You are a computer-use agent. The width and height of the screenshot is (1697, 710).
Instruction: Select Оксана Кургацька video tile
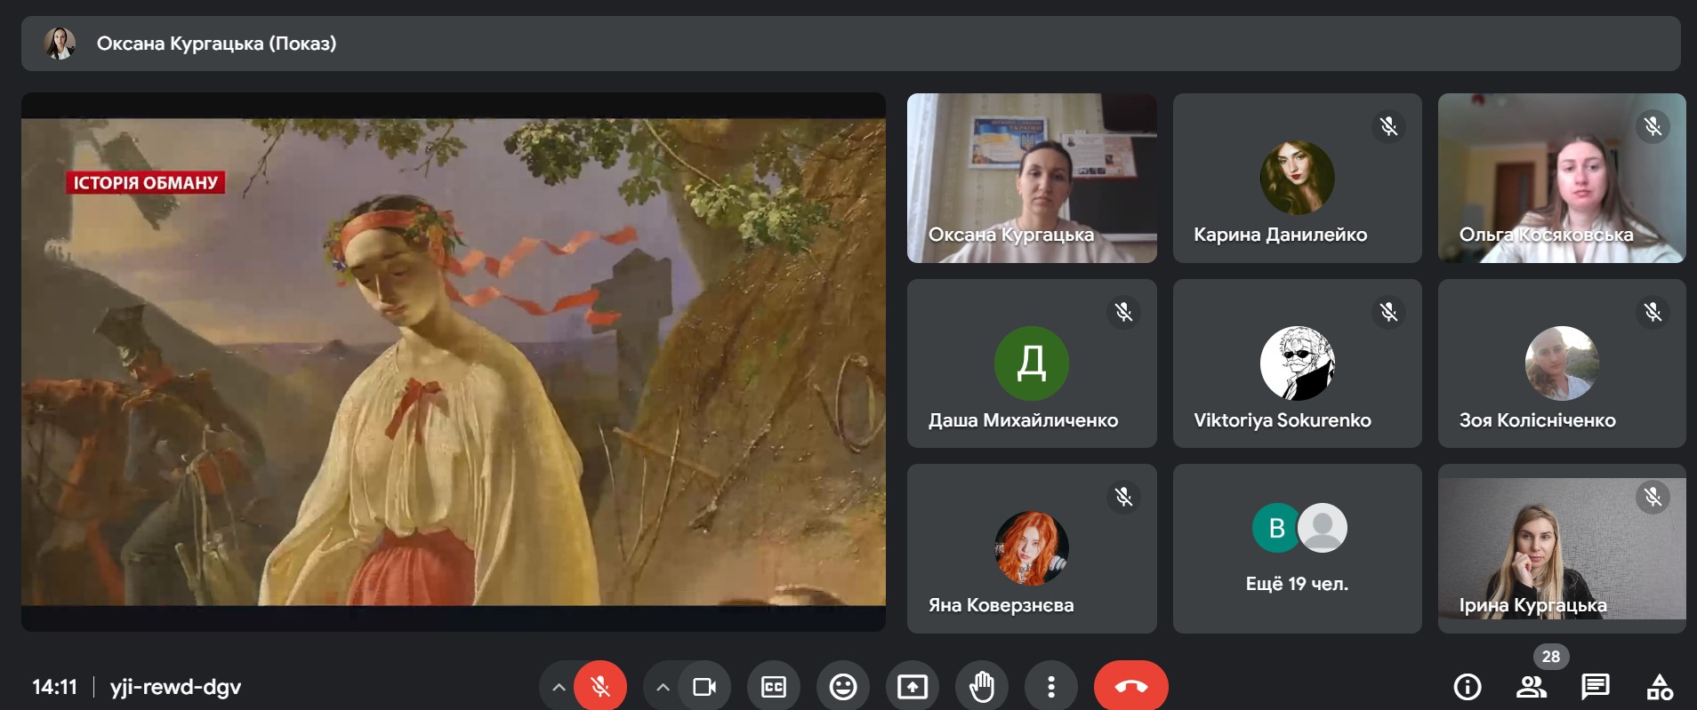[x=1032, y=178]
